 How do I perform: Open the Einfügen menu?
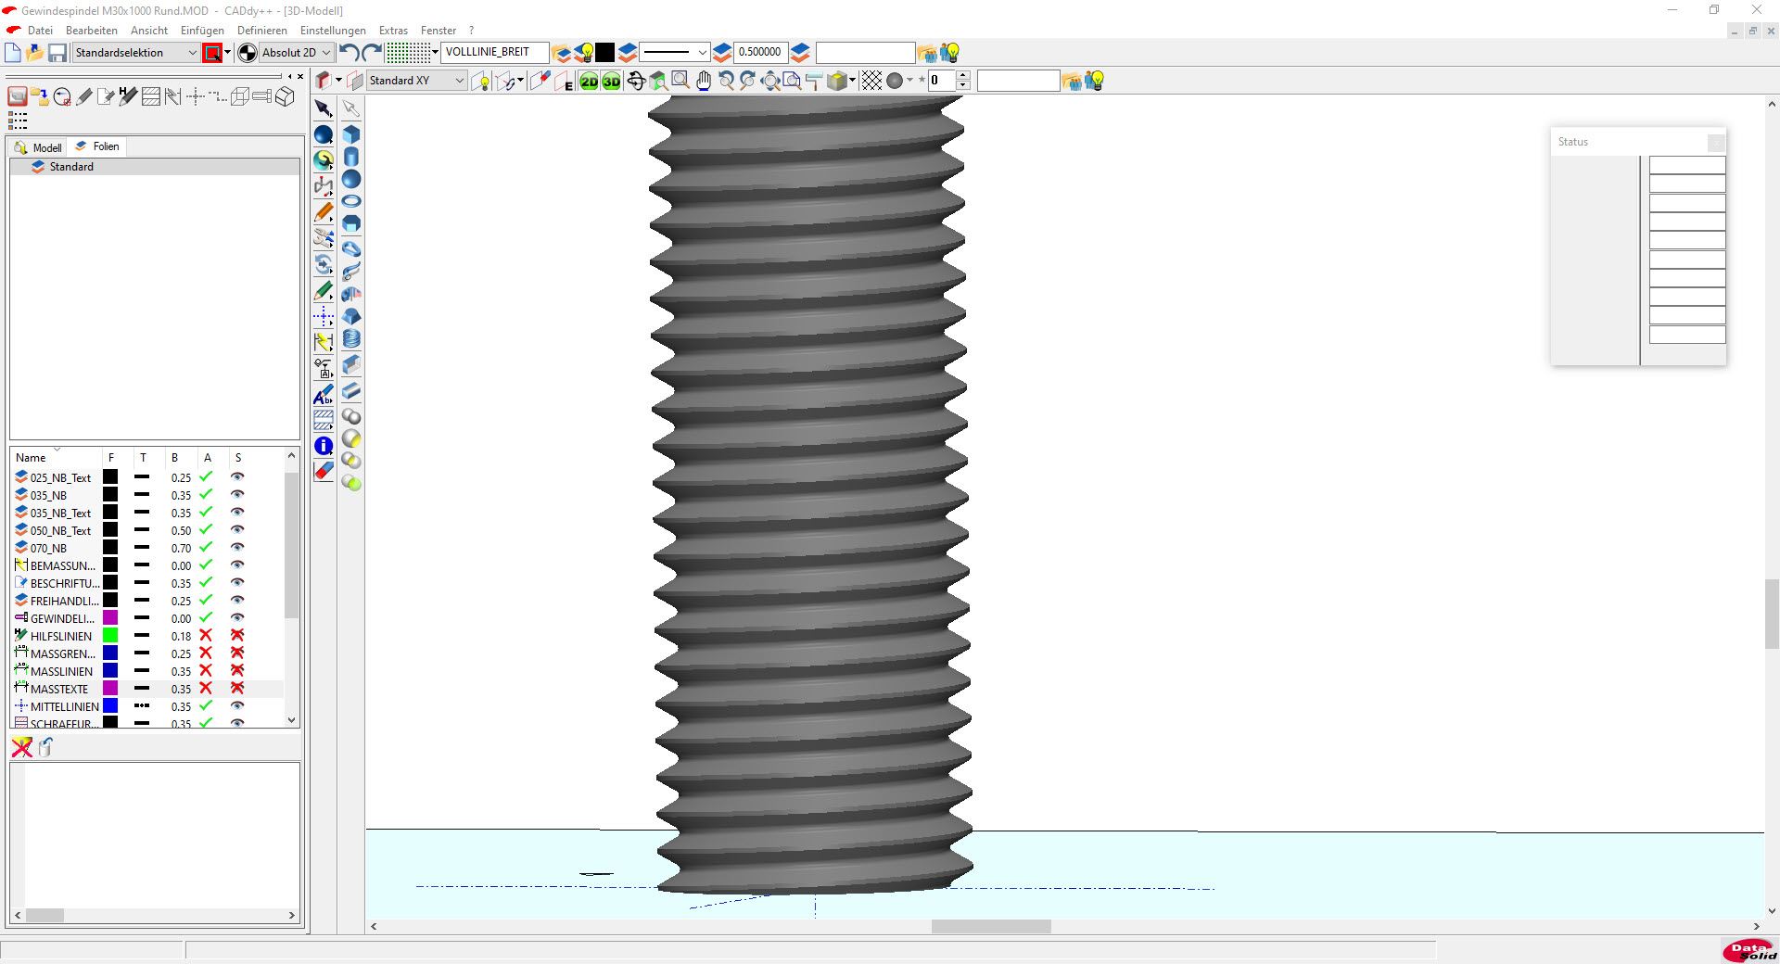(202, 31)
